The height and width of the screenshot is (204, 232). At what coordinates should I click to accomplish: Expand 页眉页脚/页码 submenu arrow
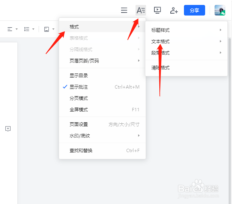(139, 61)
